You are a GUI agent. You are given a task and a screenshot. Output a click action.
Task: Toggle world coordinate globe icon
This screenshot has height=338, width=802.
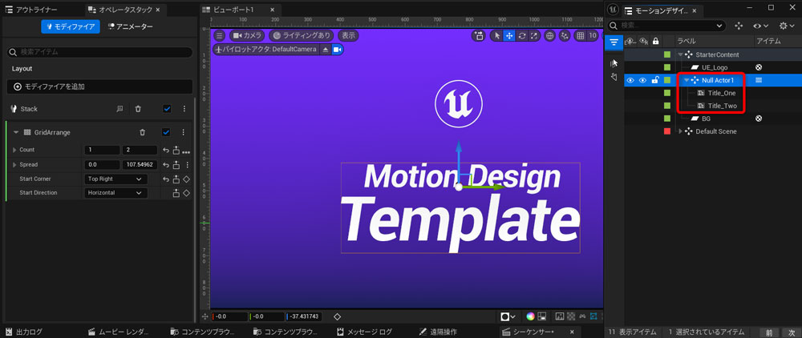(550, 36)
